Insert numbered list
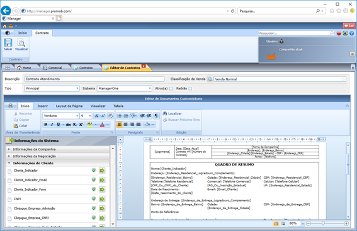 tap(126, 116)
